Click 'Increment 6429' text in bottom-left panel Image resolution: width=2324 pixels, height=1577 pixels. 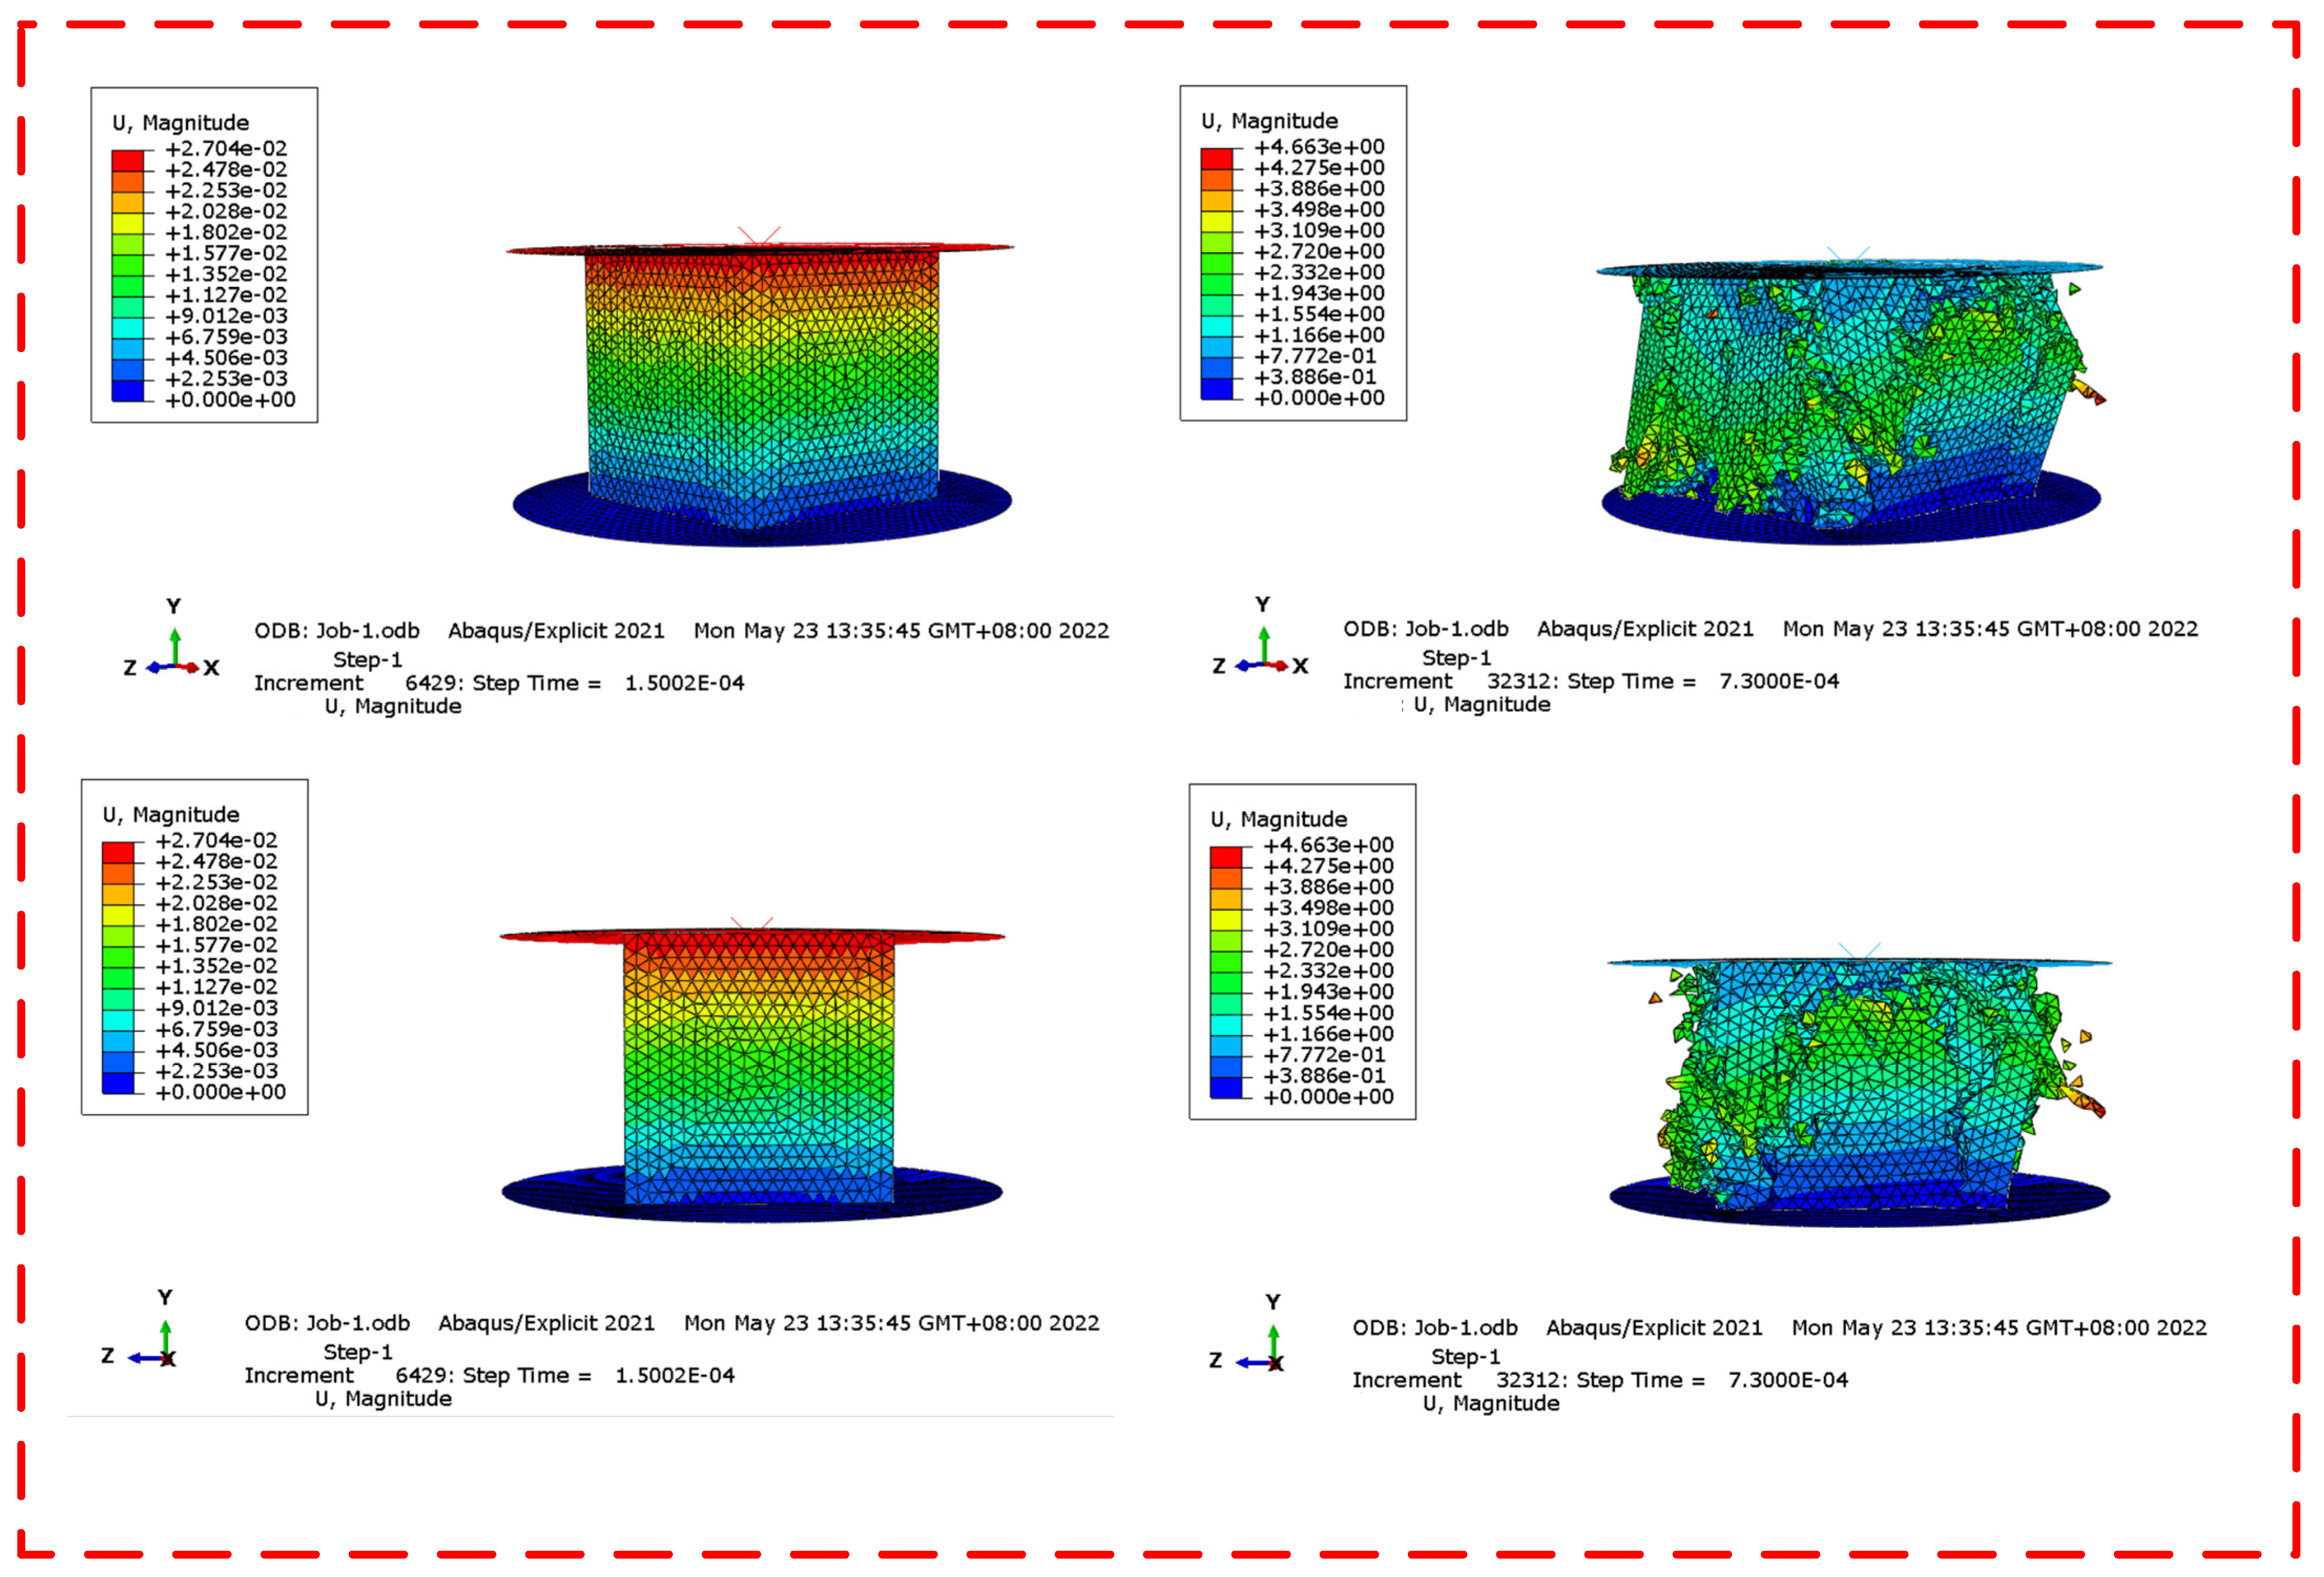344,1375
